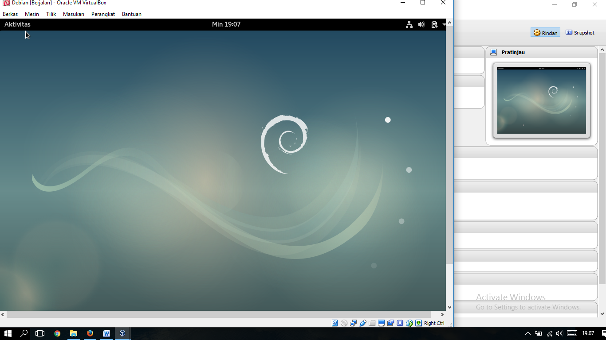The image size is (606, 340).
Task: Expand the system menu arrow in the top bar
Action: [x=444, y=24]
